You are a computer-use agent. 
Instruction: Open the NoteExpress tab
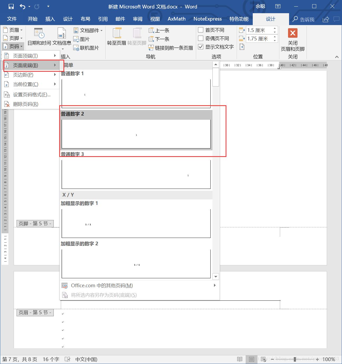tap(208, 19)
